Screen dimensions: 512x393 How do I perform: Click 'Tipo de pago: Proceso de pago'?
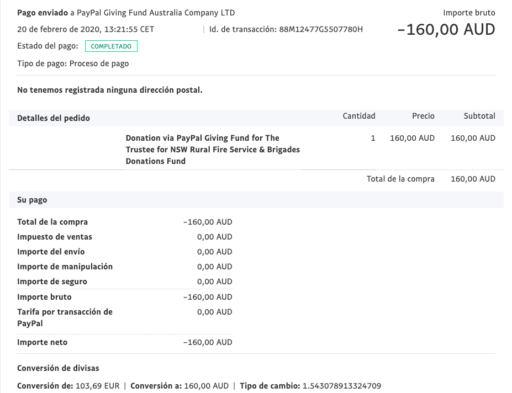coord(73,63)
